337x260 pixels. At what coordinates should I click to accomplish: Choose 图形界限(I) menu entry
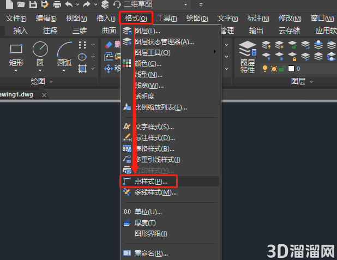point(171,234)
